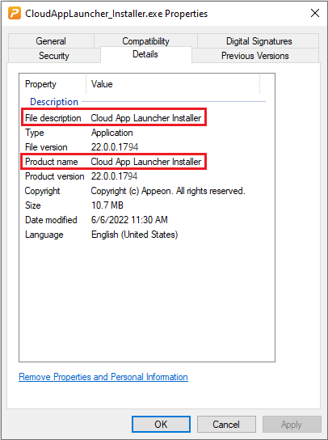Click the Apply button
Screen dimensions: 328x440
[292, 425]
